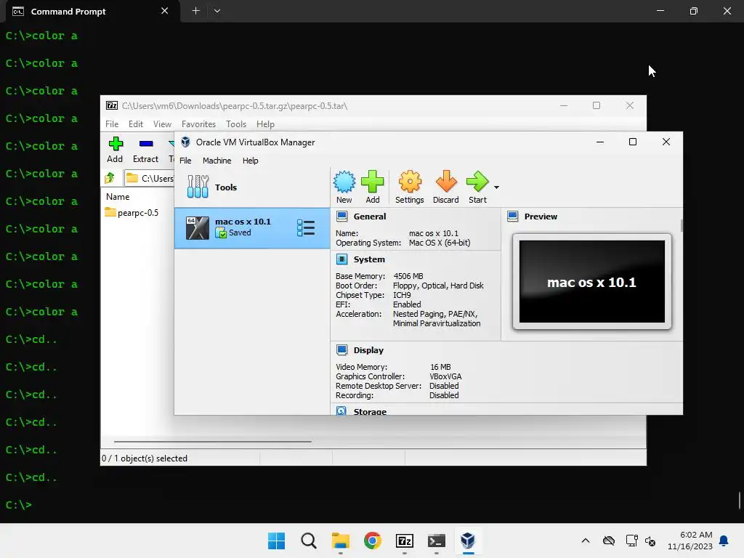Image resolution: width=744 pixels, height=558 pixels.
Task: Click the network display tray icon
Action: [x=631, y=541]
